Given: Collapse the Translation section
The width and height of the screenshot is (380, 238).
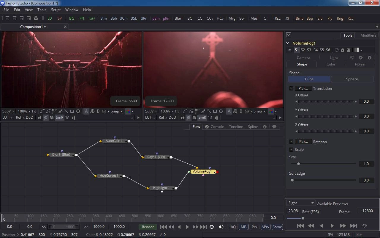Looking at the screenshot, I should 291,88.
